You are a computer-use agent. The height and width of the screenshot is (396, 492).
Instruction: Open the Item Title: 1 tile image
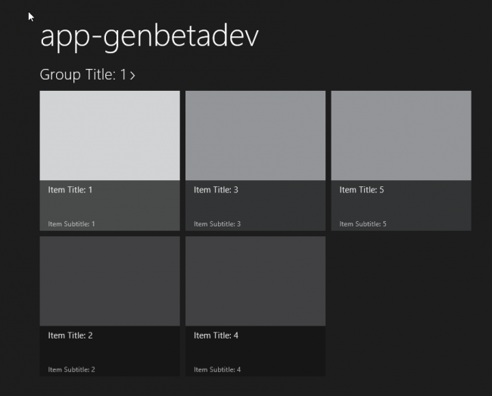point(110,136)
